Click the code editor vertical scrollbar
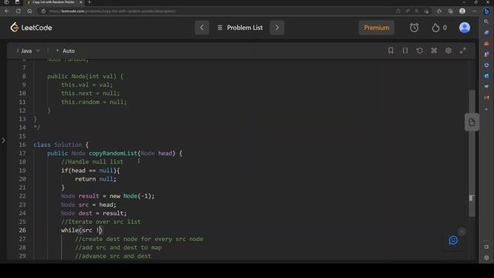 pos(472,153)
